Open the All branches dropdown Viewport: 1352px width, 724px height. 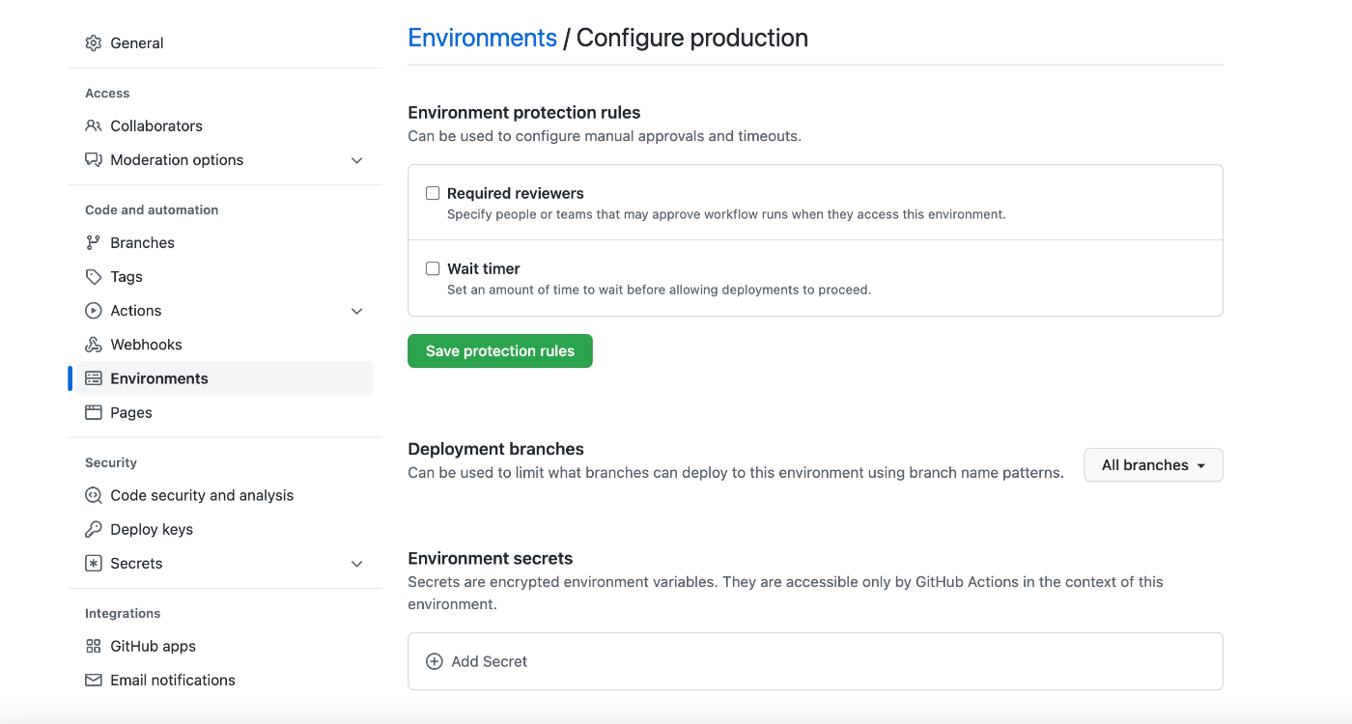(x=1153, y=465)
